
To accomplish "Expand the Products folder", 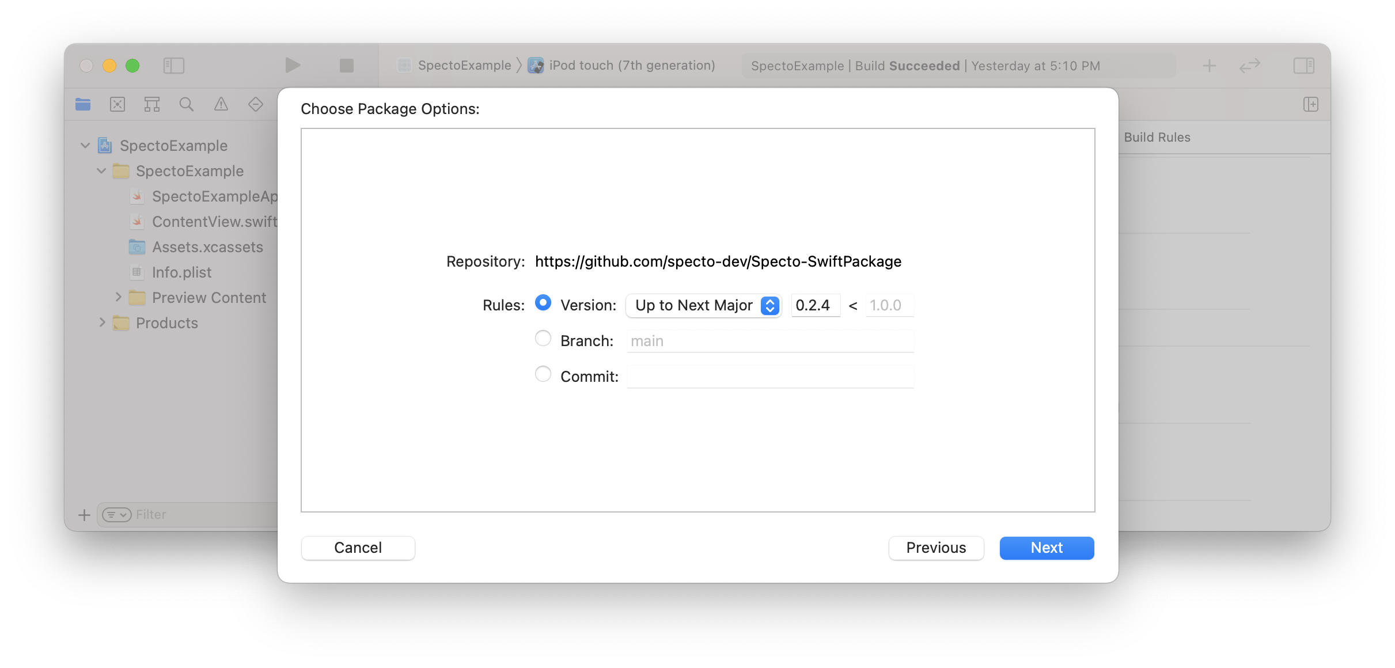I will click(102, 323).
